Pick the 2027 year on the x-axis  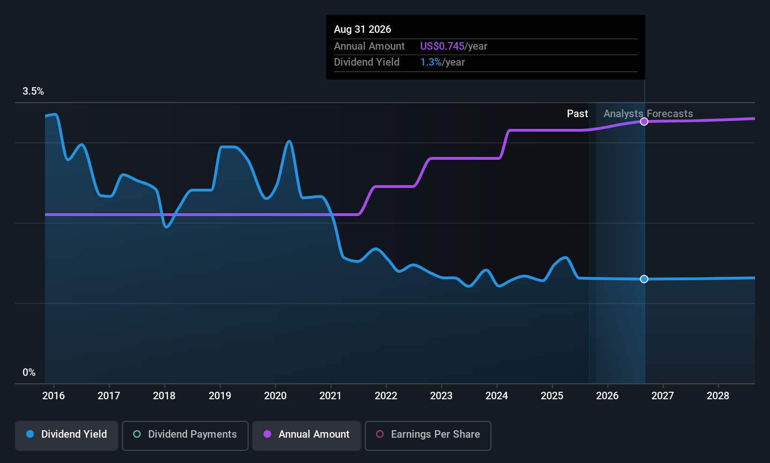point(663,396)
